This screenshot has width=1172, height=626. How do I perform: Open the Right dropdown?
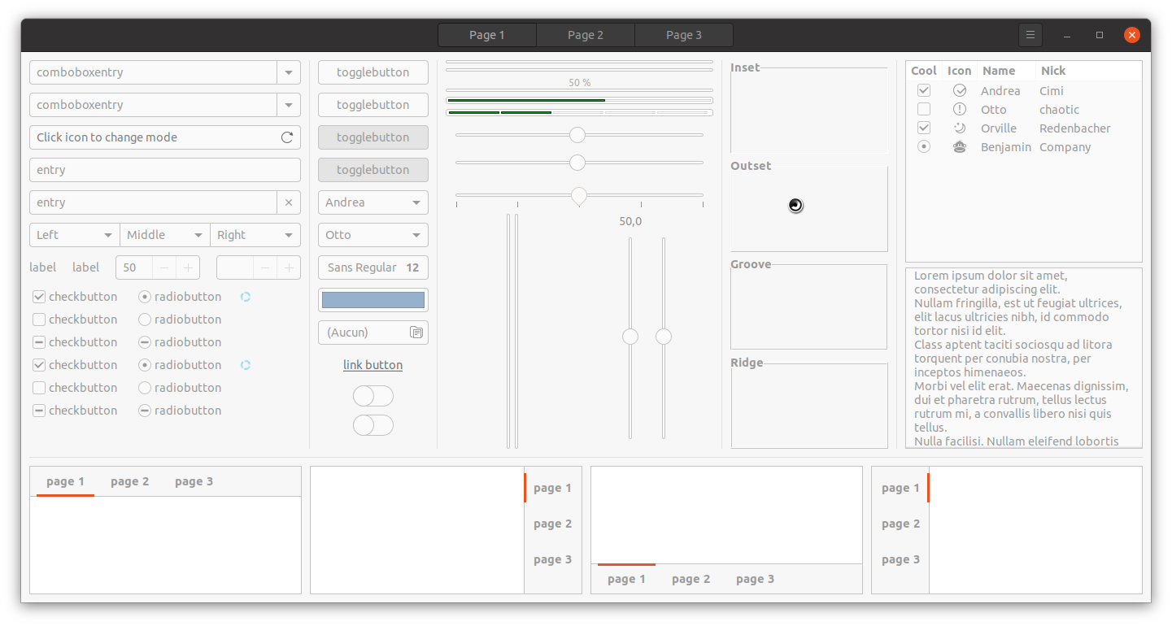point(255,235)
